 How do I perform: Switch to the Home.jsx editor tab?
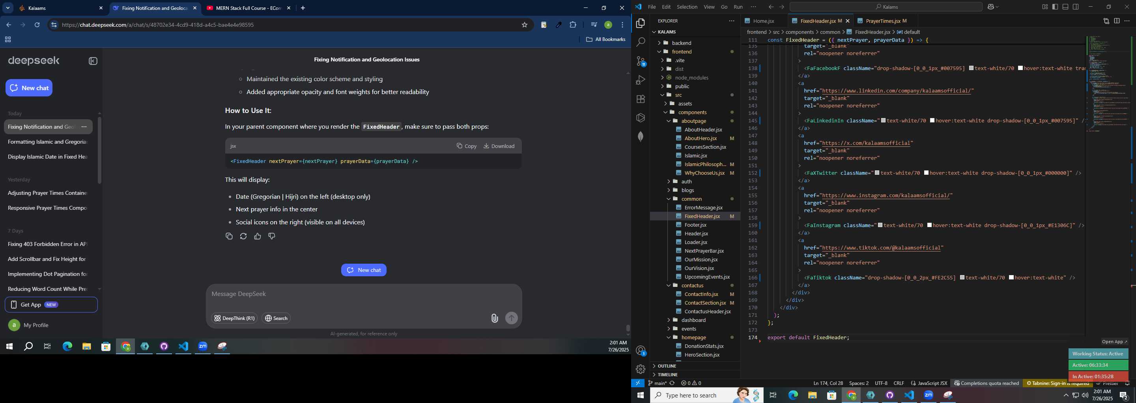point(763,21)
